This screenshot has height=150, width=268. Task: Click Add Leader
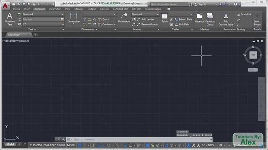pos(146,20)
